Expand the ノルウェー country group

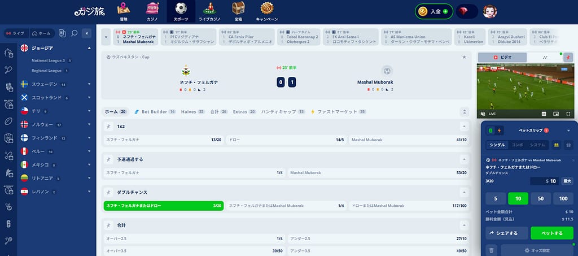[89, 124]
